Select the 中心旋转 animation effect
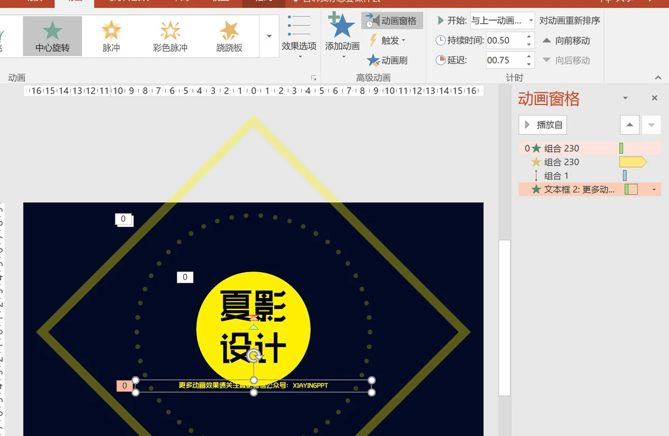 [x=52, y=36]
